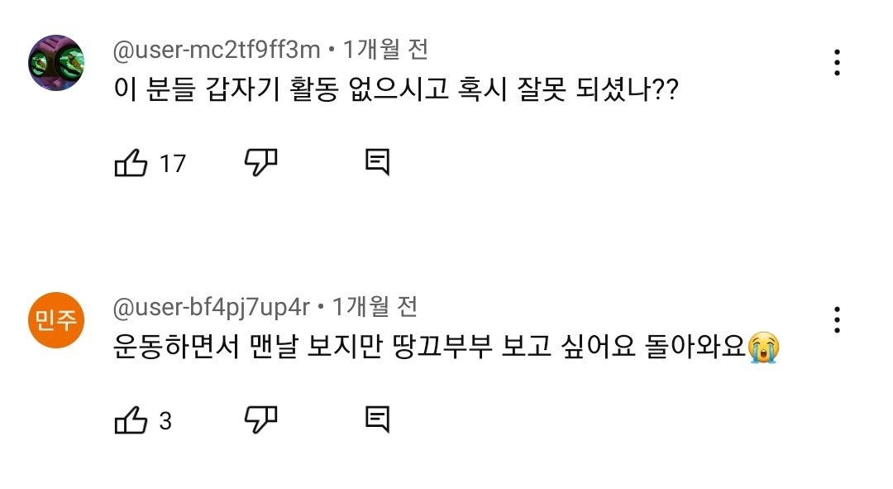Image resolution: width=893 pixels, height=489 pixels.
Task: Open the more options menu for first comment
Action: coord(838,63)
